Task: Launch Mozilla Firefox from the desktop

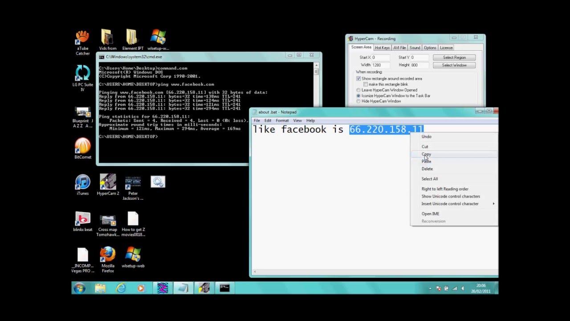Action: (x=108, y=259)
